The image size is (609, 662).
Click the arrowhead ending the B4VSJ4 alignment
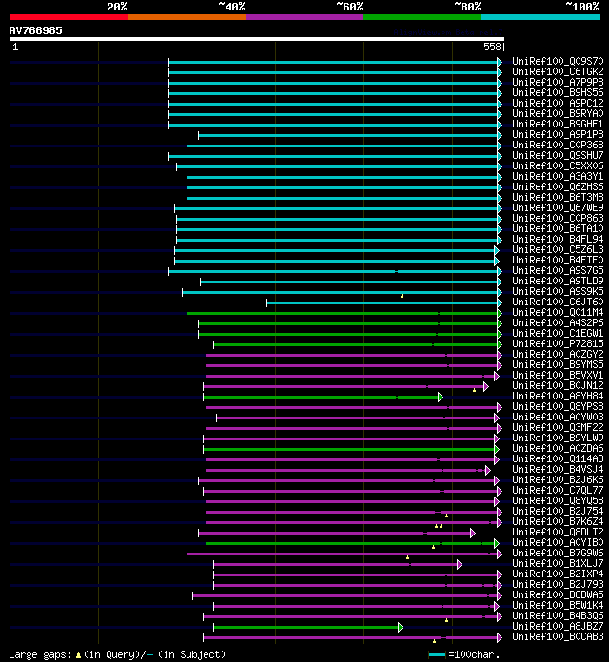point(488,470)
